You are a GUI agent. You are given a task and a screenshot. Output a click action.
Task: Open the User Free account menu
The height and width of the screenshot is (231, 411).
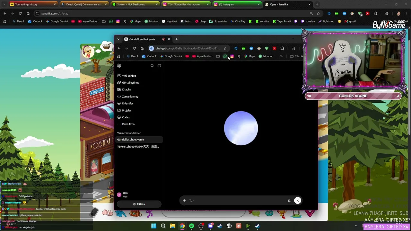pos(140,195)
